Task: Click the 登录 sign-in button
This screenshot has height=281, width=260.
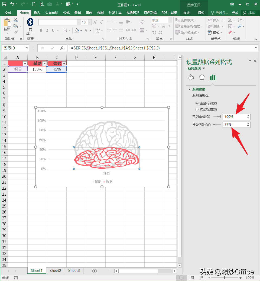Action: (235, 12)
